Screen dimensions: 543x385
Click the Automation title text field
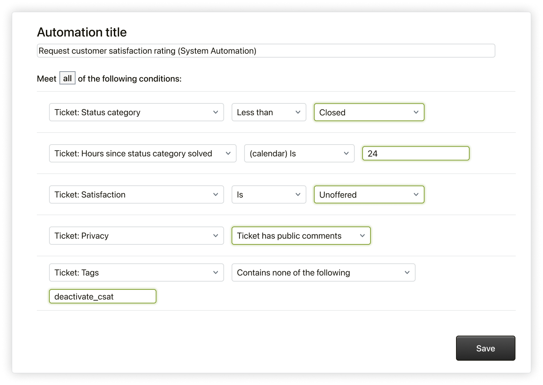266,51
